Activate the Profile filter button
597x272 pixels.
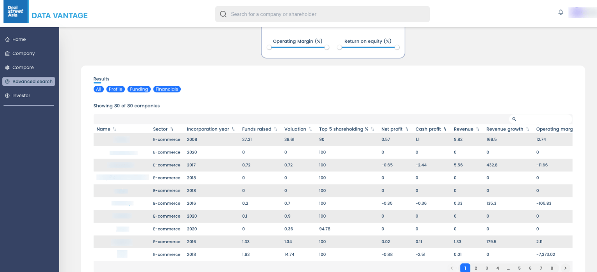tap(115, 89)
